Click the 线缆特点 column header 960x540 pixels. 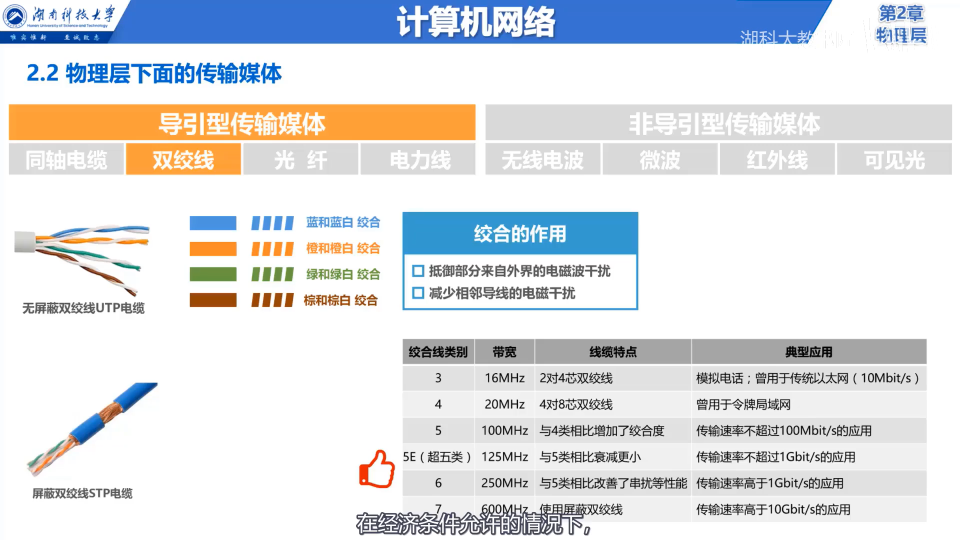613,352
